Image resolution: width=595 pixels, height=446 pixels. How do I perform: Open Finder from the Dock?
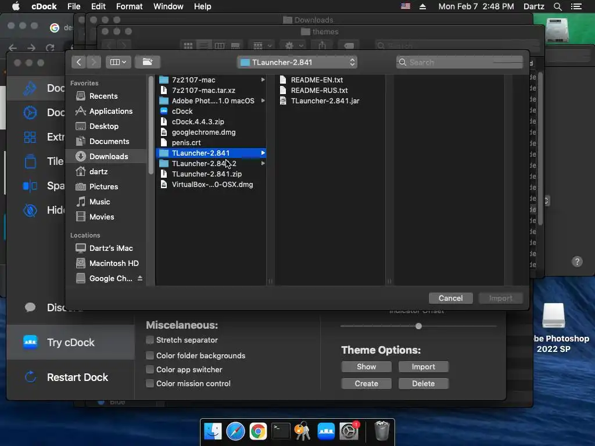coord(213,431)
